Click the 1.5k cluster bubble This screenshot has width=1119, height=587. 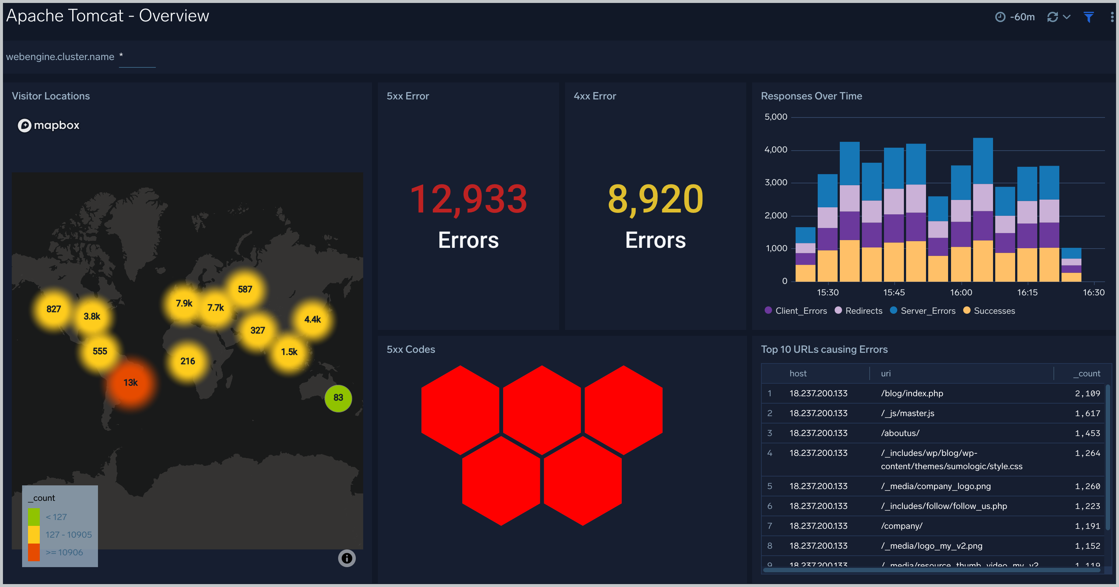click(x=289, y=352)
